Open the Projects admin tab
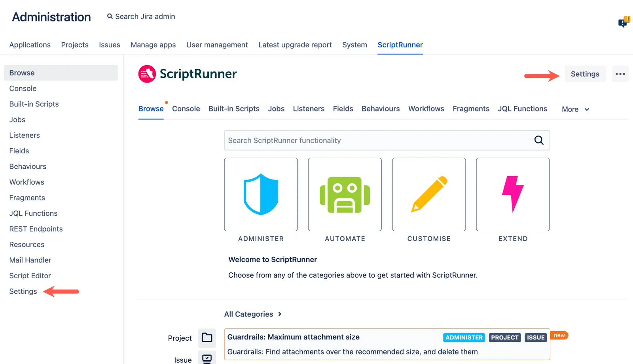The width and height of the screenshot is (633, 364). (x=75, y=45)
